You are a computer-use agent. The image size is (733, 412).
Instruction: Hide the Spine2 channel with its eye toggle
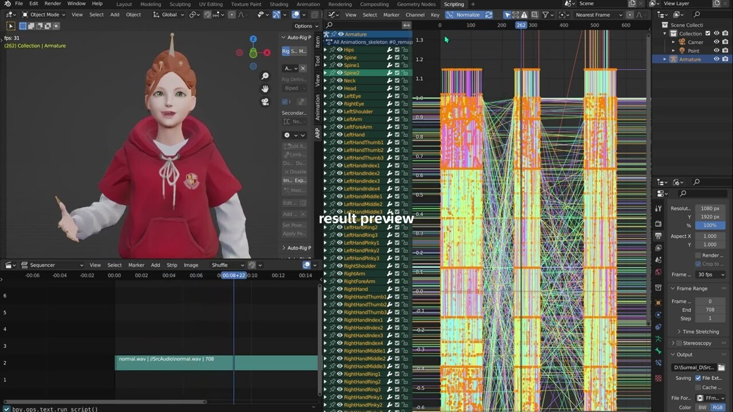tap(340, 73)
